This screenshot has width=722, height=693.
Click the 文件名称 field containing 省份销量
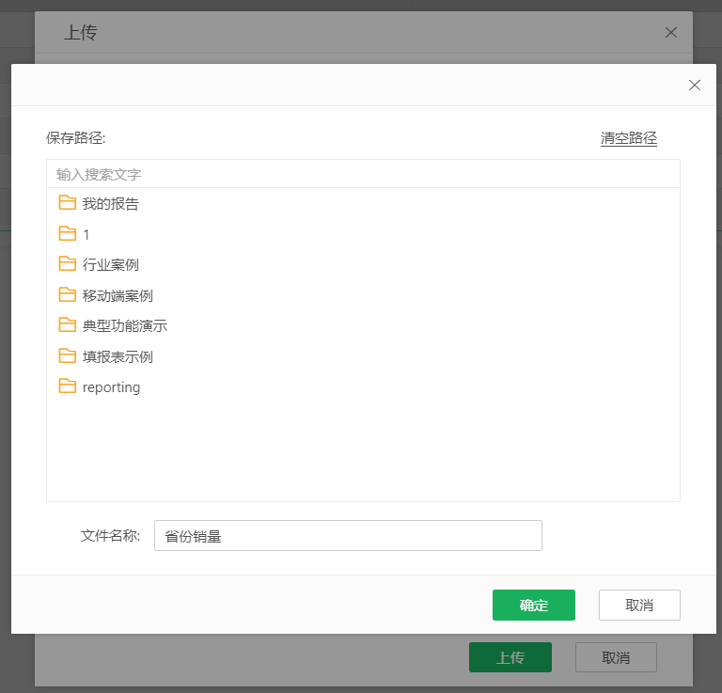(348, 536)
